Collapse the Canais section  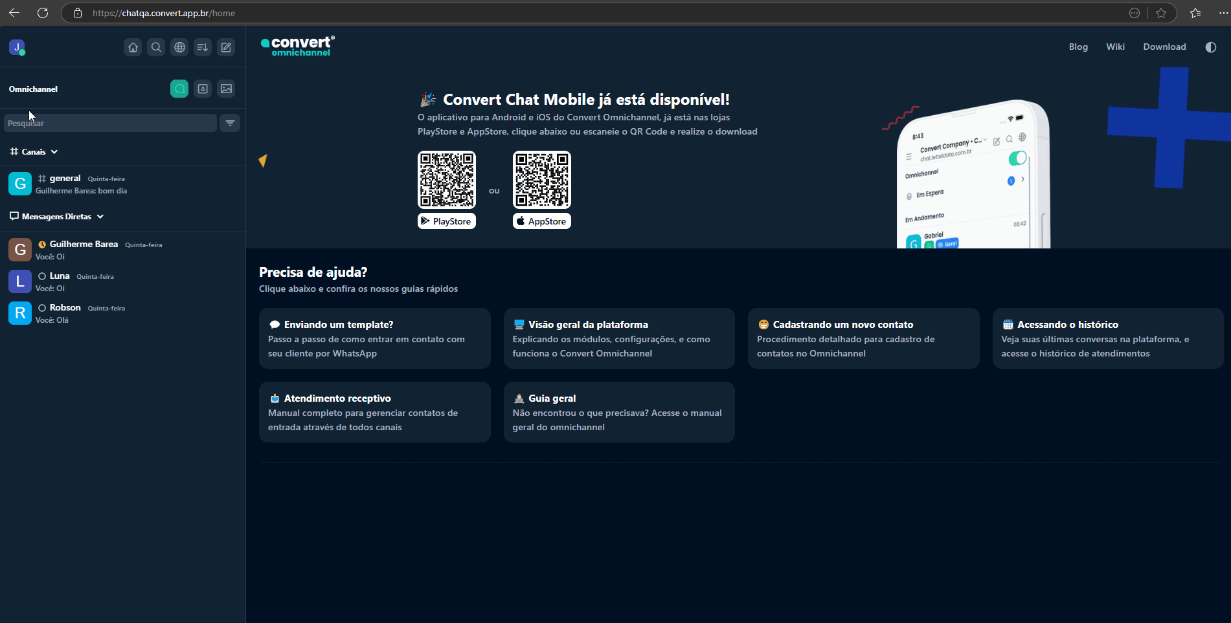[x=34, y=152]
